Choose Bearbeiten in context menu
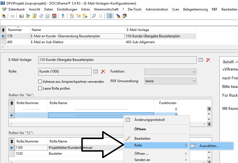 coord(157,139)
